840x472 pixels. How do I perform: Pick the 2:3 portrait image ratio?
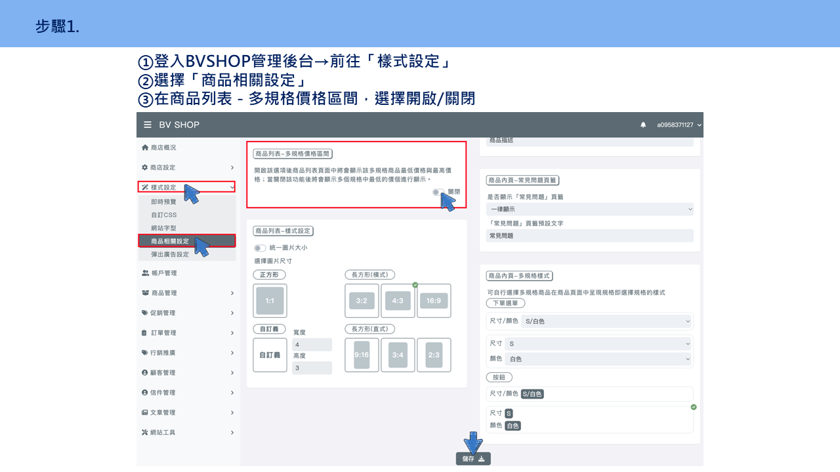click(x=434, y=355)
